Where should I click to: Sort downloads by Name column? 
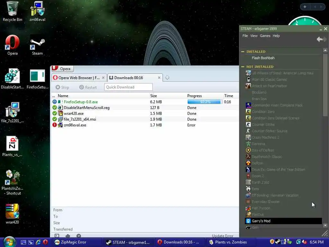(63, 96)
